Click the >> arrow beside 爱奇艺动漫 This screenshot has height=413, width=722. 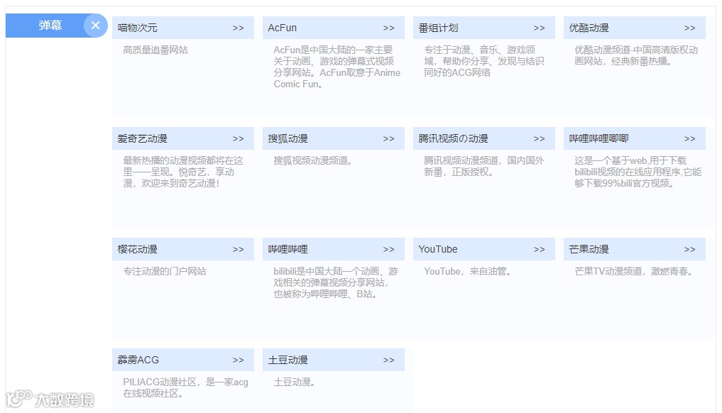pyautogui.click(x=238, y=138)
